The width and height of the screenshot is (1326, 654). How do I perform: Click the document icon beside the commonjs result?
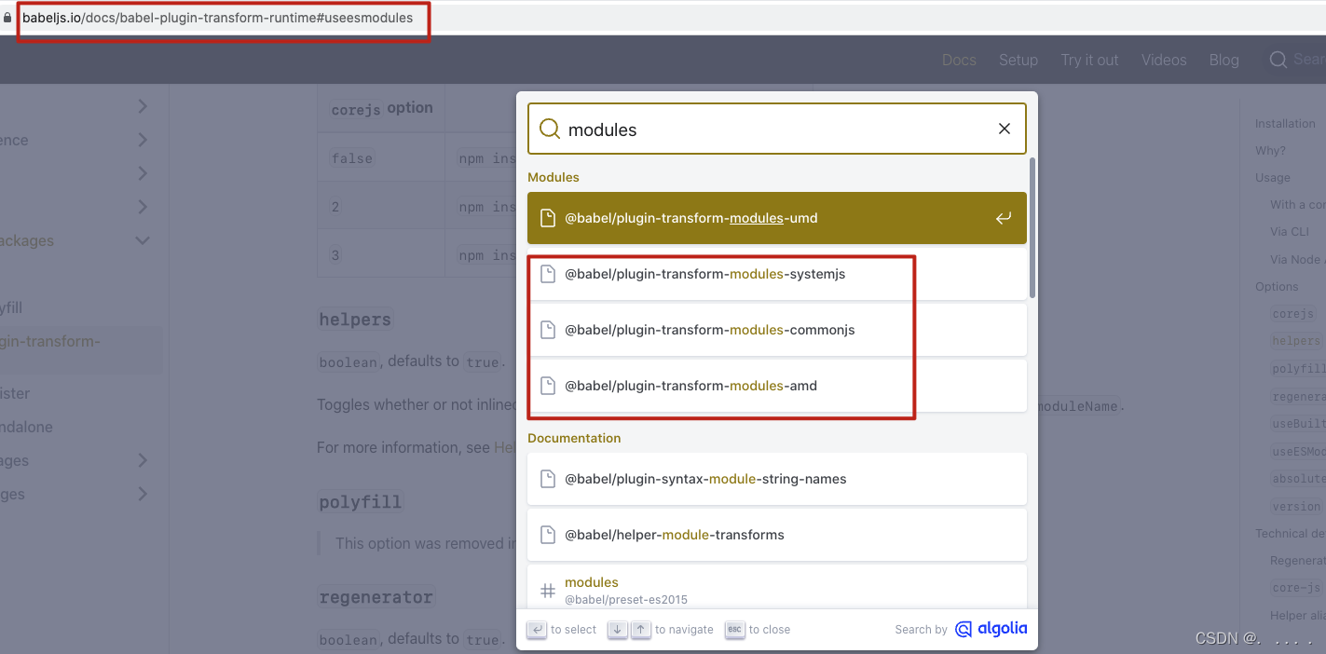pos(548,330)
